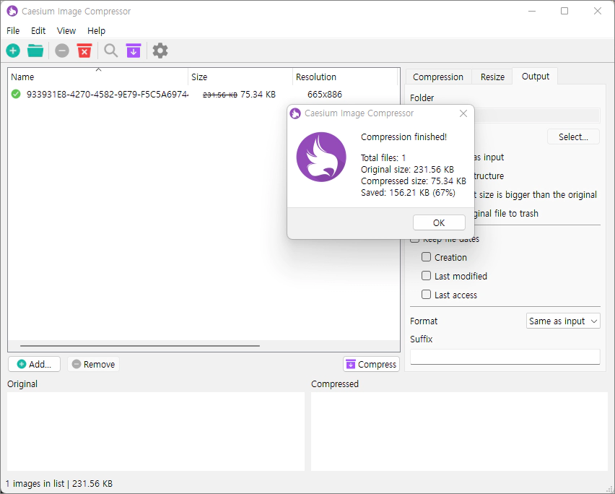Open the Help menu
The height and width of the screenshot is (494, 615).
pyautogui.click(x=96, y=30)
